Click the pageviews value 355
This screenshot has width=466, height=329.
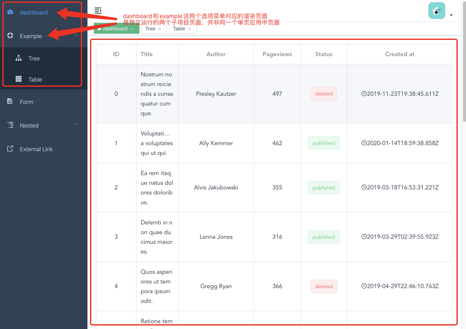[277, 187]
